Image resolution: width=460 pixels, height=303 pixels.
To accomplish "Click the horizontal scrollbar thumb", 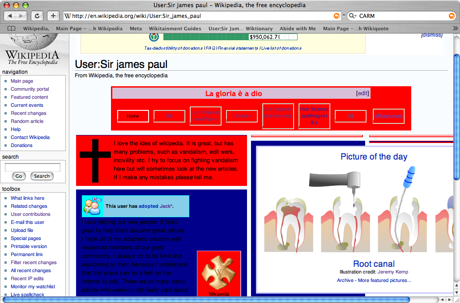I will point(206,299).
